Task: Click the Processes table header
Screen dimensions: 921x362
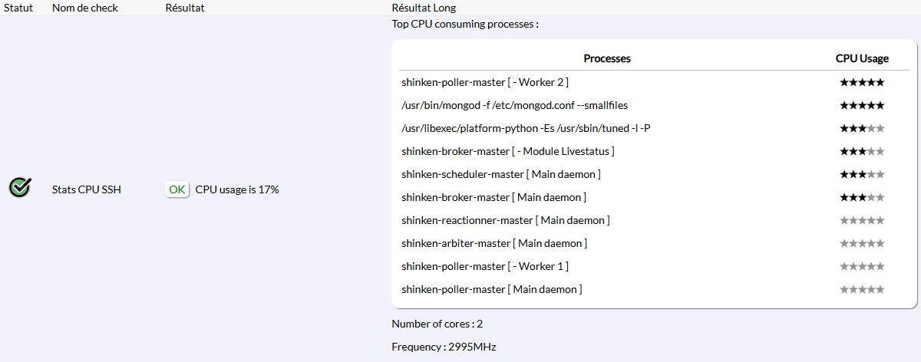Action: pyautogui.click(x=607, y=58)
